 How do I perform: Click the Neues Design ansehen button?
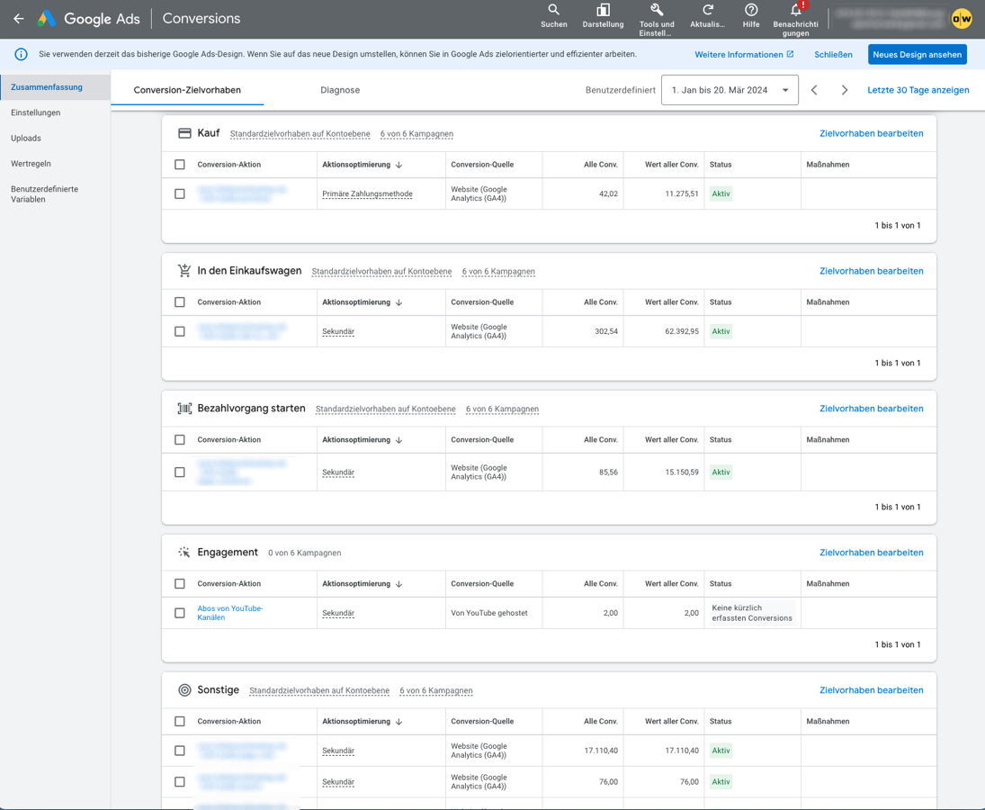point(917,54)
